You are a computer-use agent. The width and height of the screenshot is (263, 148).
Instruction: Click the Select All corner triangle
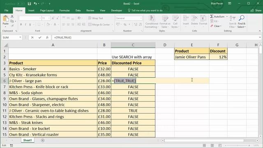[x=6, y=45]
